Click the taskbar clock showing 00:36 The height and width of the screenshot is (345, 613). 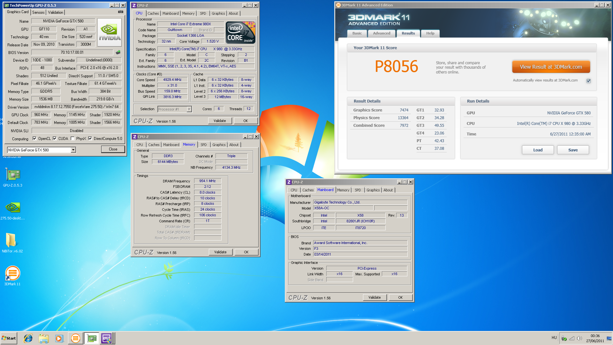pyautogui.click(x=595, y=338)
